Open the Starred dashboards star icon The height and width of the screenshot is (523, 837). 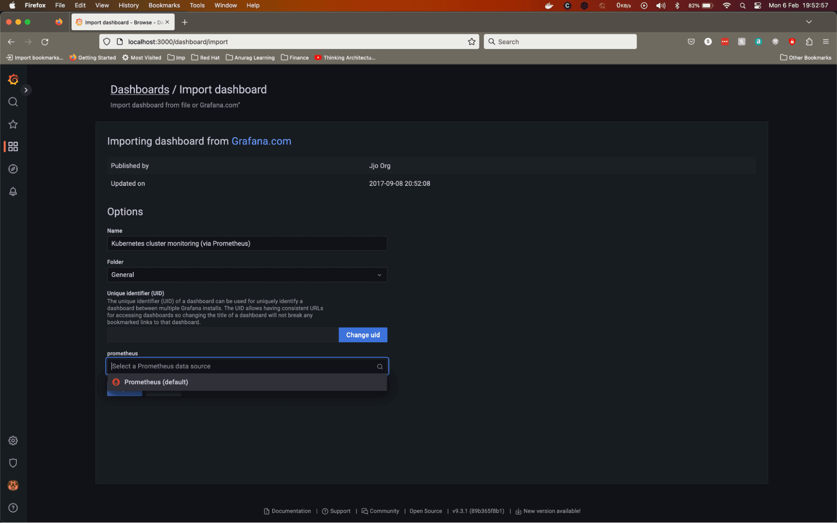coord(13,124)
